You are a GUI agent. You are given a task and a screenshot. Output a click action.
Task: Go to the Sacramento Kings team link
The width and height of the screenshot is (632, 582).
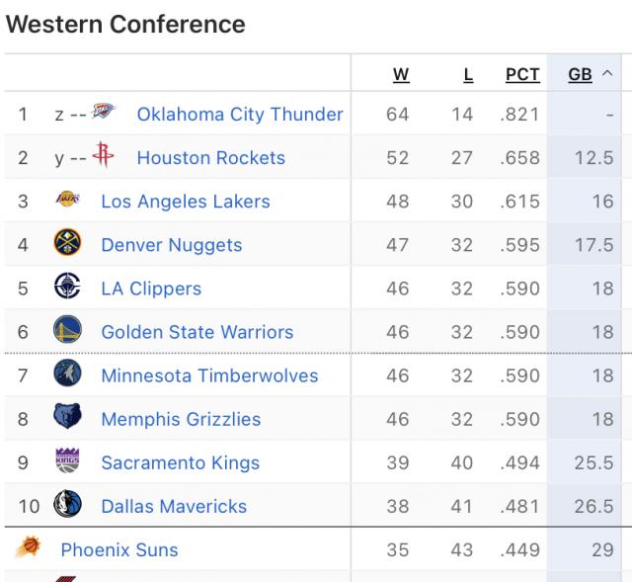pos(180,462)
